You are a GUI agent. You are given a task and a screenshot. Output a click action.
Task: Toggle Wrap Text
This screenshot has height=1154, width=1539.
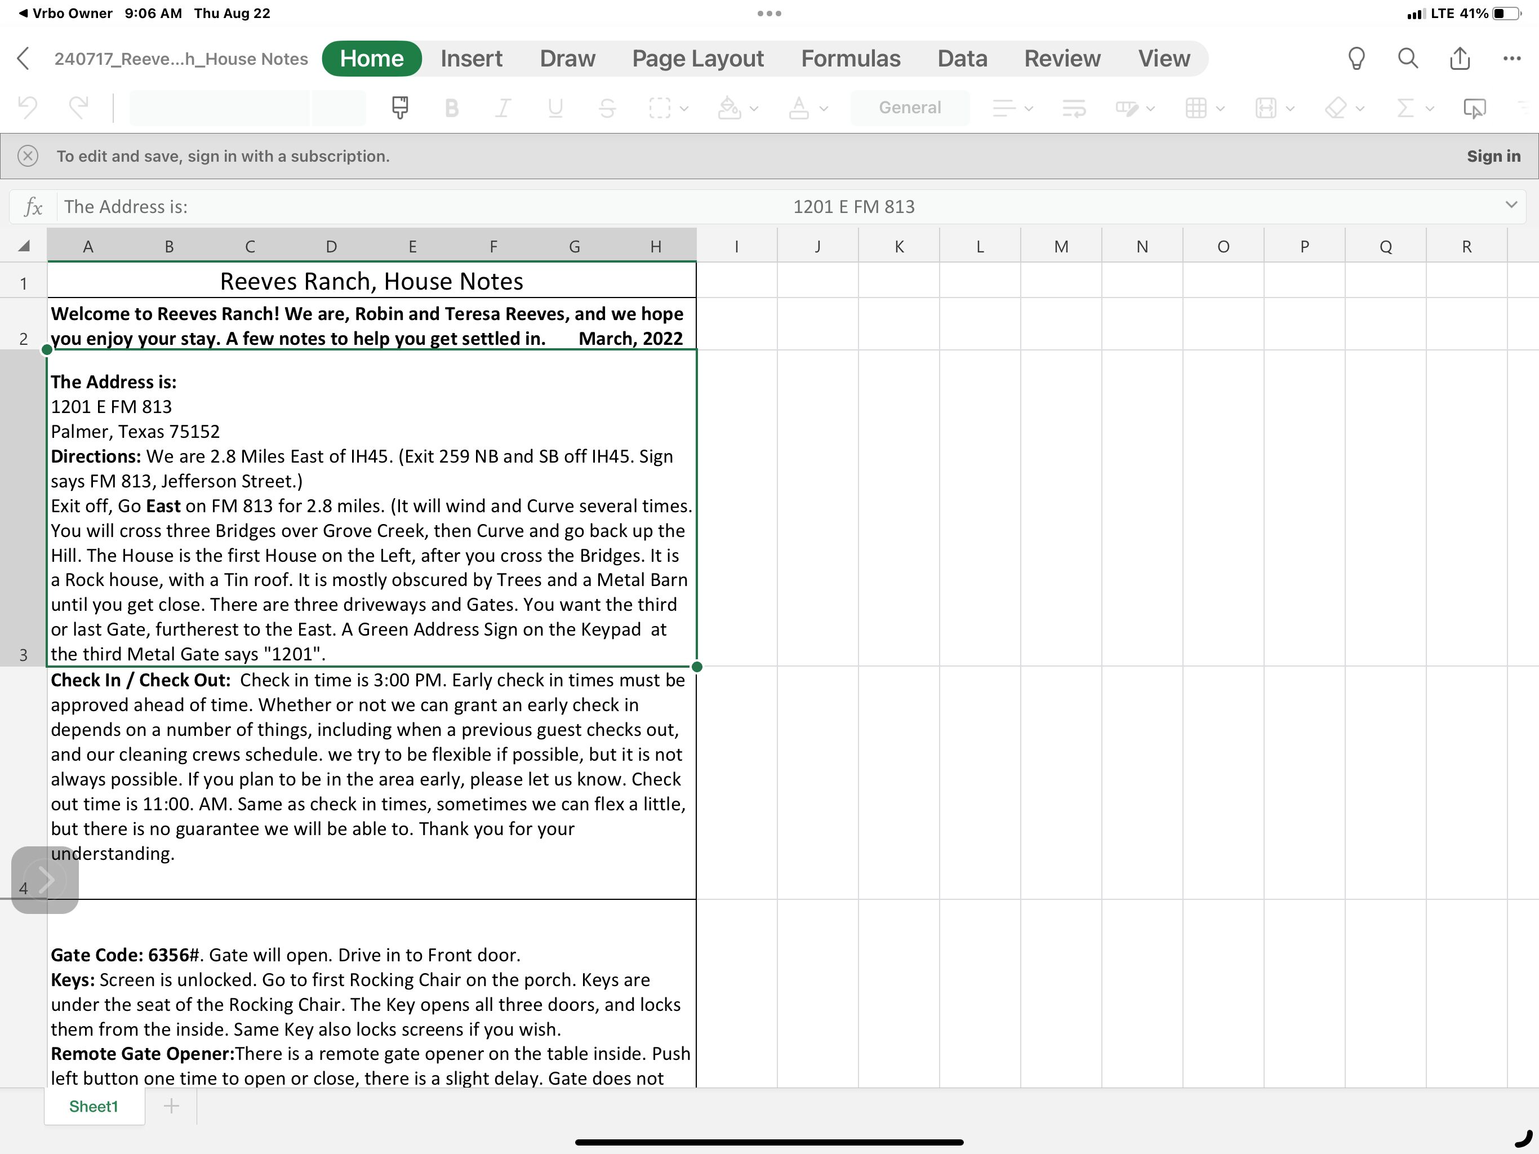tap(1074, 108)
